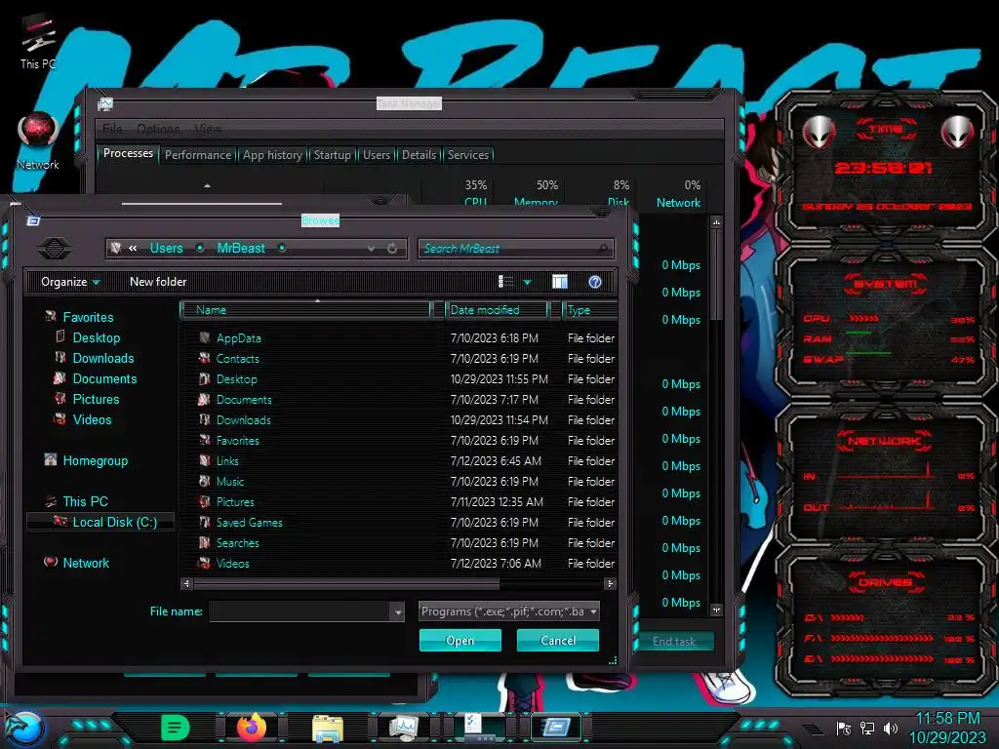Click the File name input field
999x749 pixels.
point(300,612)
